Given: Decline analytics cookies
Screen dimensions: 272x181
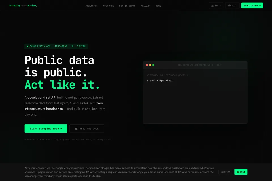Looking at the screenshot, I should pos(226,172).
